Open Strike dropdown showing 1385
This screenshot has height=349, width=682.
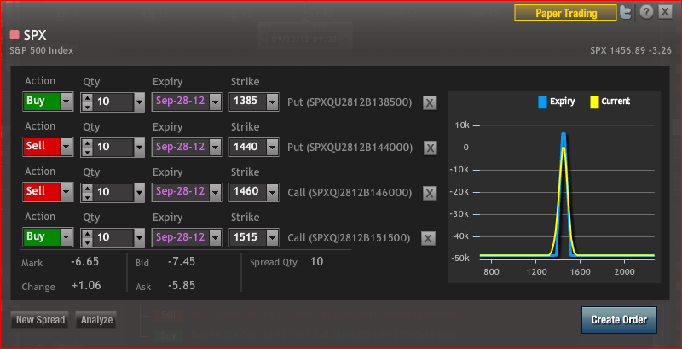click(x=272, y=102)
